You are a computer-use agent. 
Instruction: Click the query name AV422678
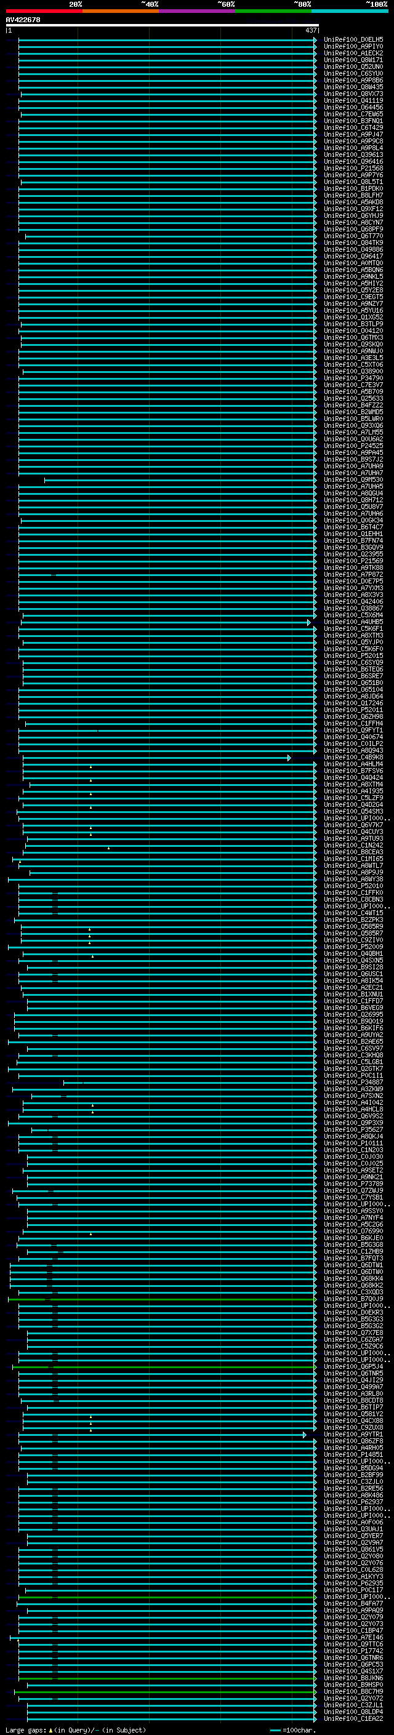click(x=23, y=20)
